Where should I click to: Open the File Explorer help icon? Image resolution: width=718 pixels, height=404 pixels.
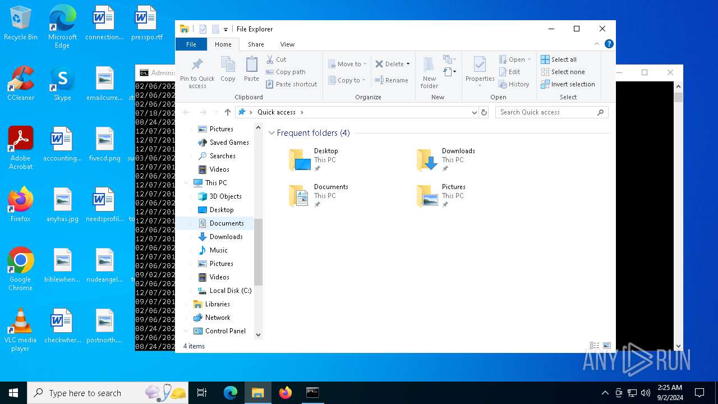(x=609, y=44)
